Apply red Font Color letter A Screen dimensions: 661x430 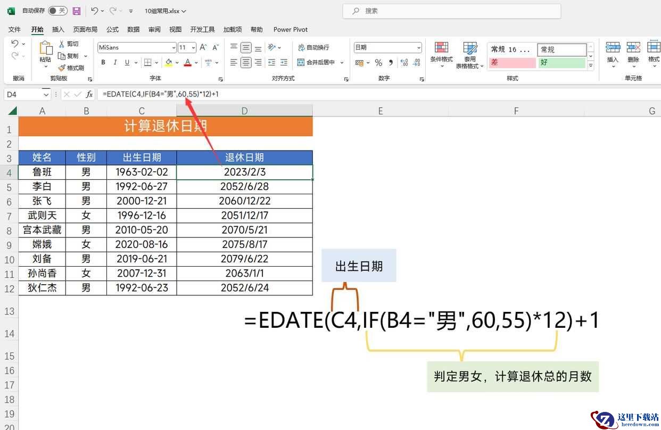[187, 63]
